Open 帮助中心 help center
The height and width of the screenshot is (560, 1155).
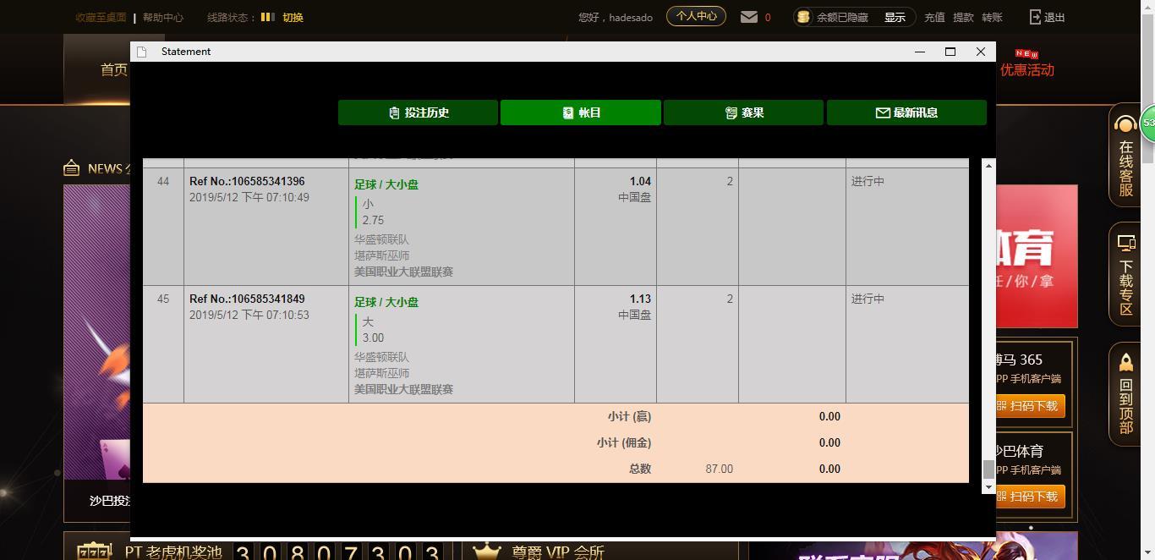(x=162, y=17)
